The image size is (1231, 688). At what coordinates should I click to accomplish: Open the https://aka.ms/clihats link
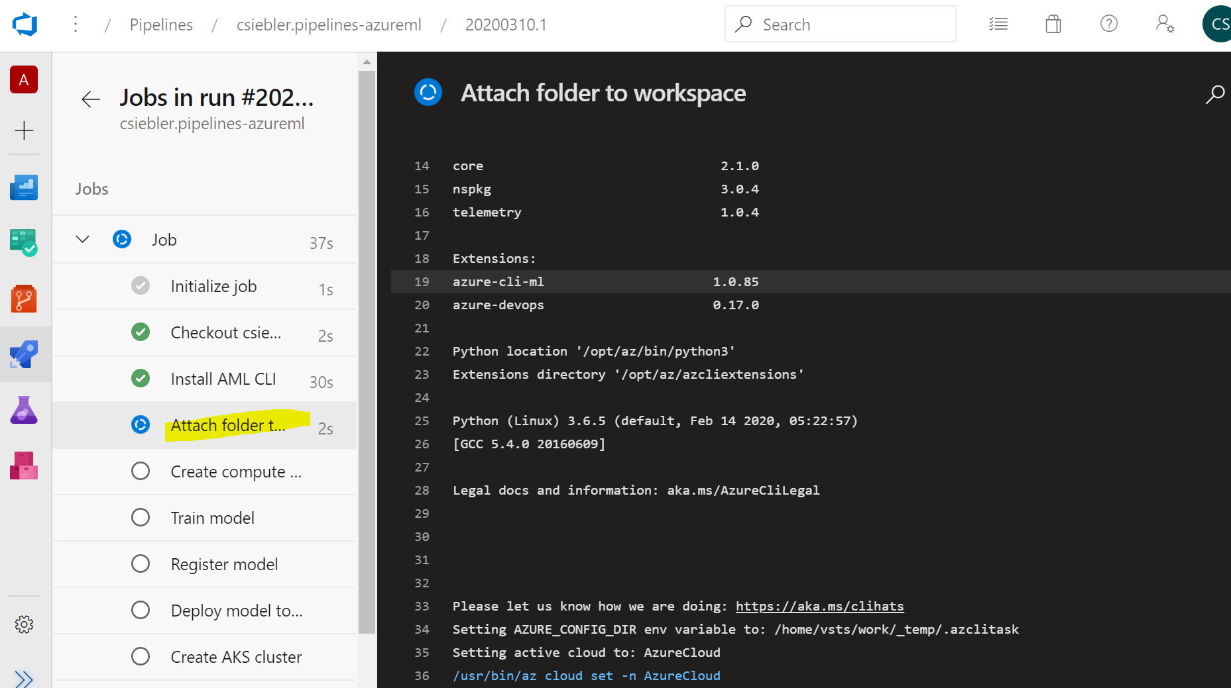click(x=819, y=606)
